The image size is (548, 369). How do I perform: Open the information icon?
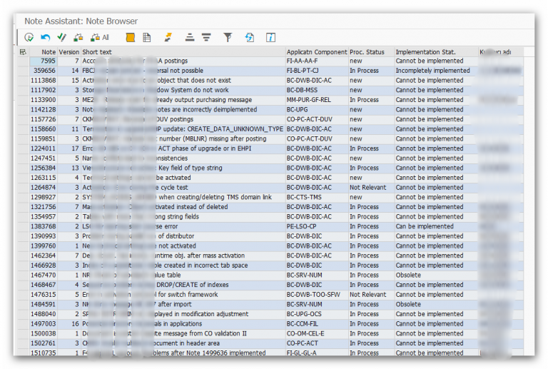coord(270,37)
